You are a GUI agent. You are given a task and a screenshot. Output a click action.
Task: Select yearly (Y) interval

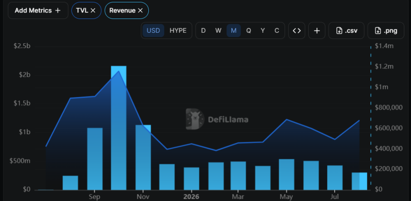[263, 30]
